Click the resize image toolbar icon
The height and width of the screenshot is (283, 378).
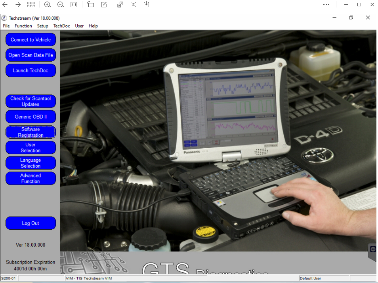(120, 5)
